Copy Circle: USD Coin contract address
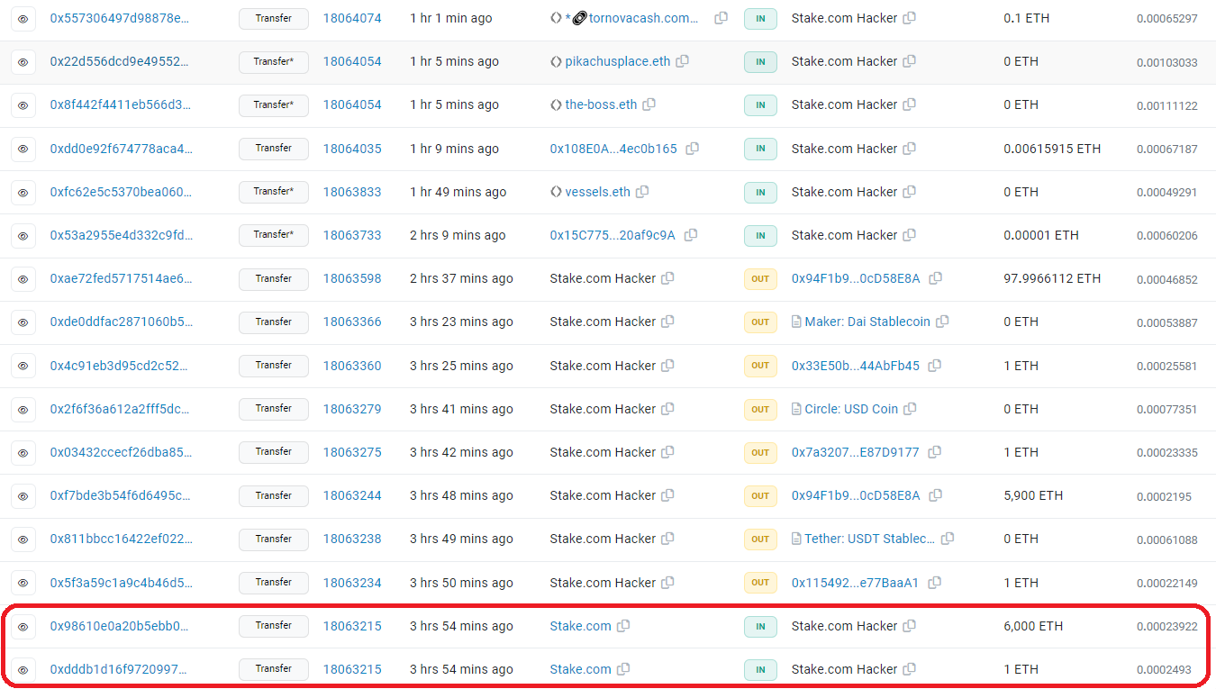Image resolution: width=1216 pixels, height=689 pixels. point(910,409)
